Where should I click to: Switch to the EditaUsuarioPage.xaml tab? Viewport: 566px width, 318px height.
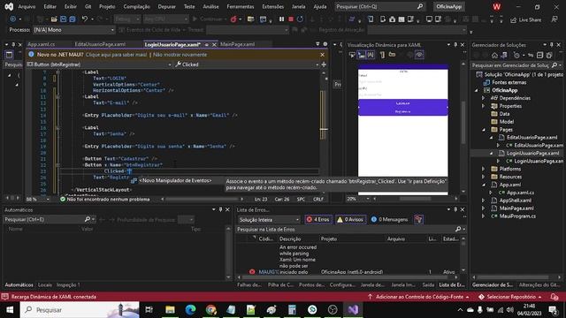(x=100, y=44)
